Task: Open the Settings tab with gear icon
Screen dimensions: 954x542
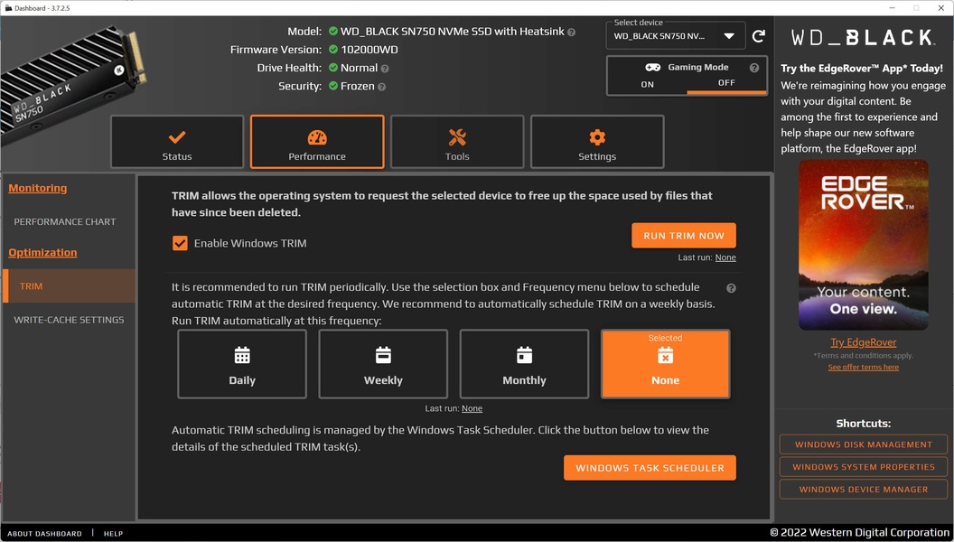Action: (597, 142)
